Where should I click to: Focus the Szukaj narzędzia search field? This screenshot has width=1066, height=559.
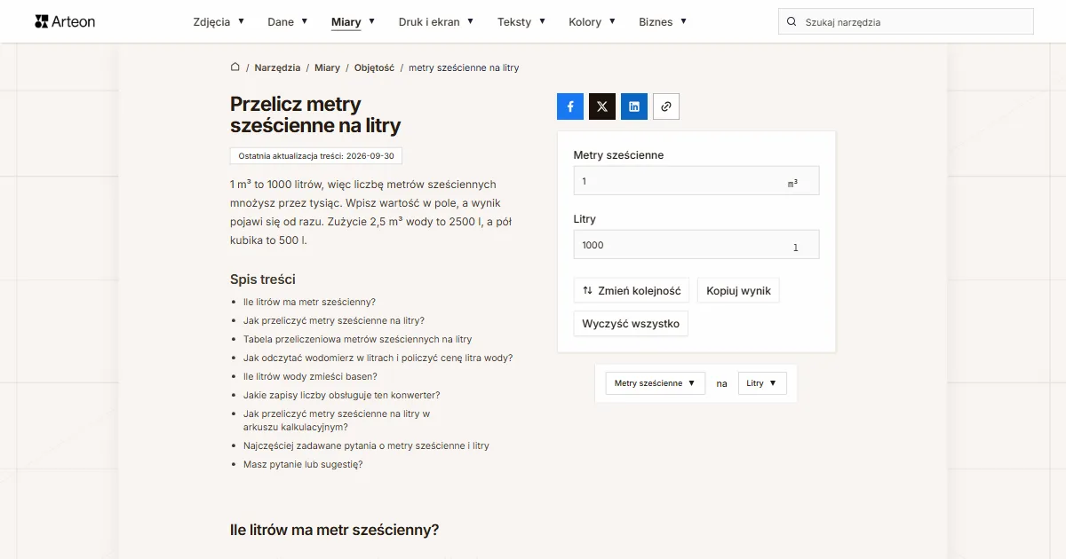pos(906,21)
